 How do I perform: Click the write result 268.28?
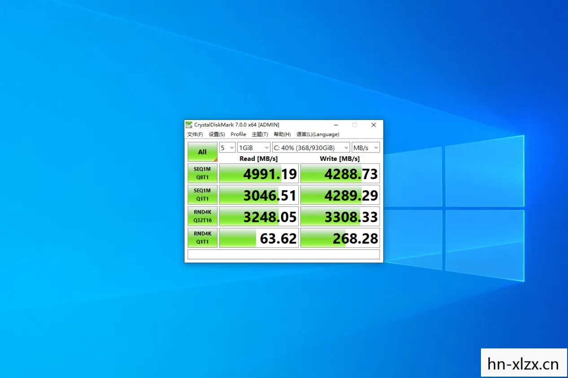(x=340, y=238)
